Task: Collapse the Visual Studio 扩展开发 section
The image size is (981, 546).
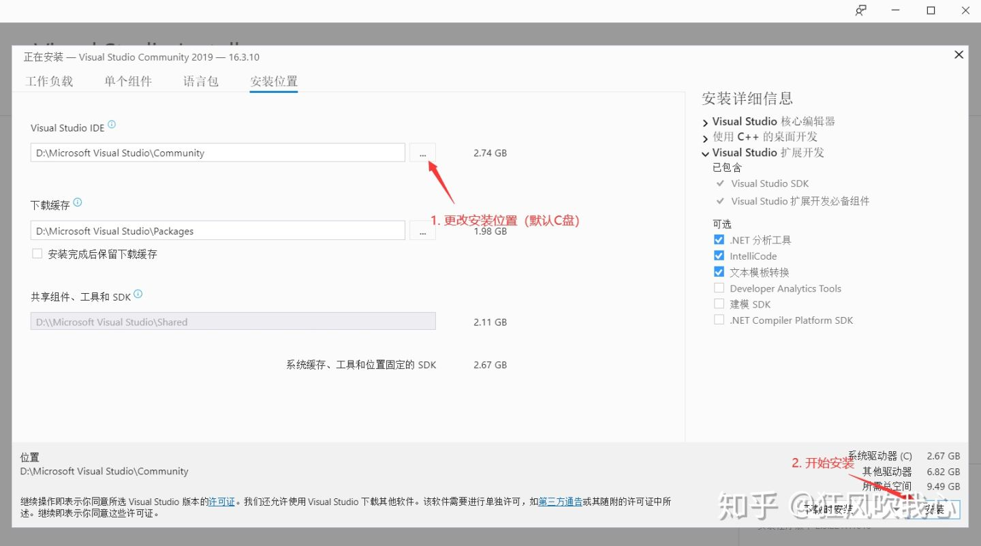Action: click(x=705, y=153)
